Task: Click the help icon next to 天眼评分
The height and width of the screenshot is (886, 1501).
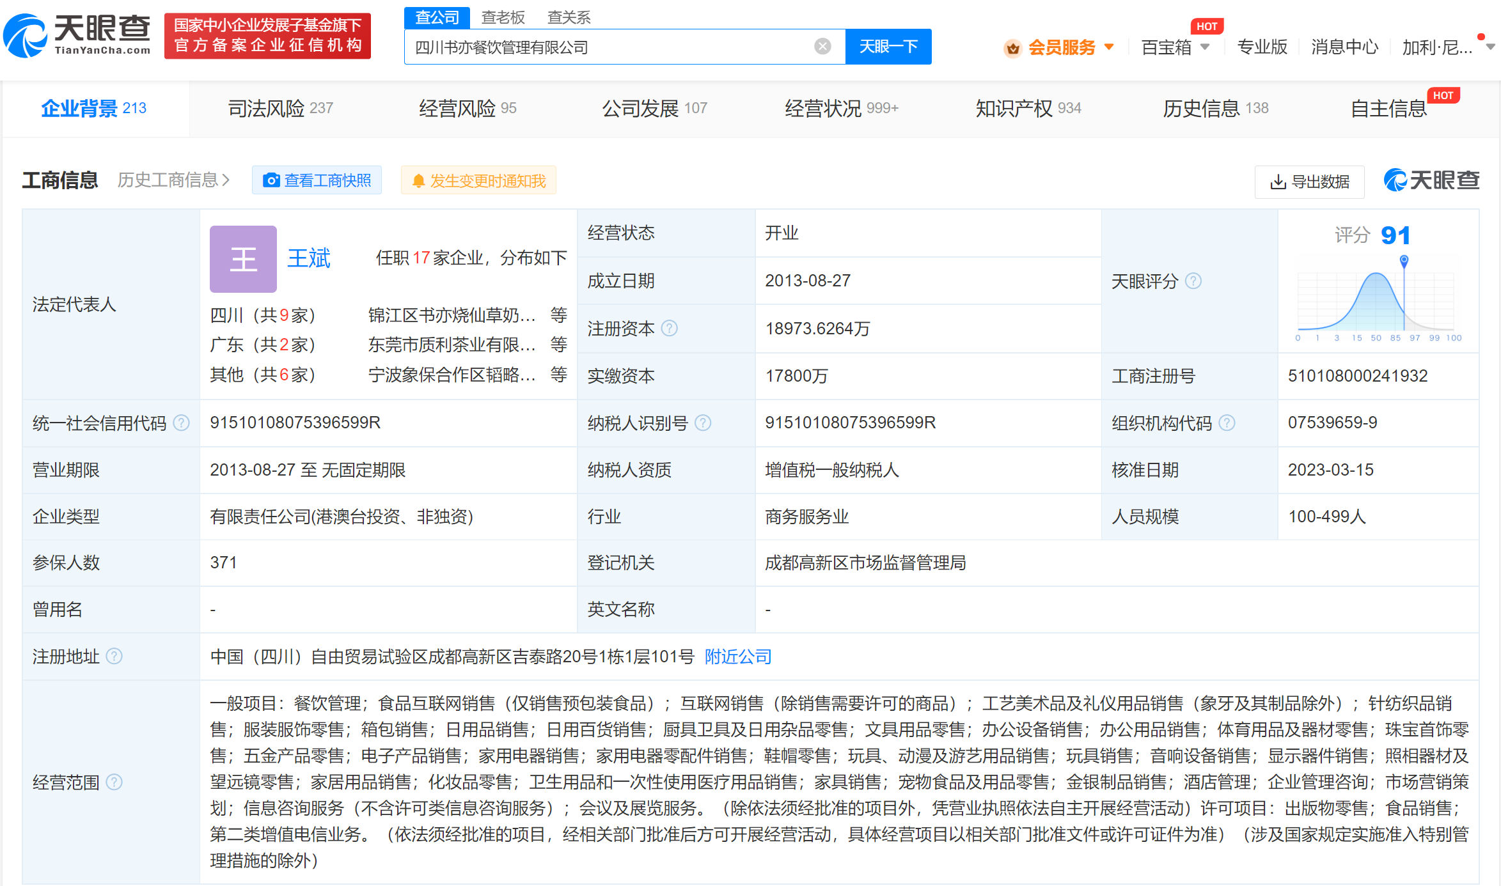Action: click(1195, 281)
